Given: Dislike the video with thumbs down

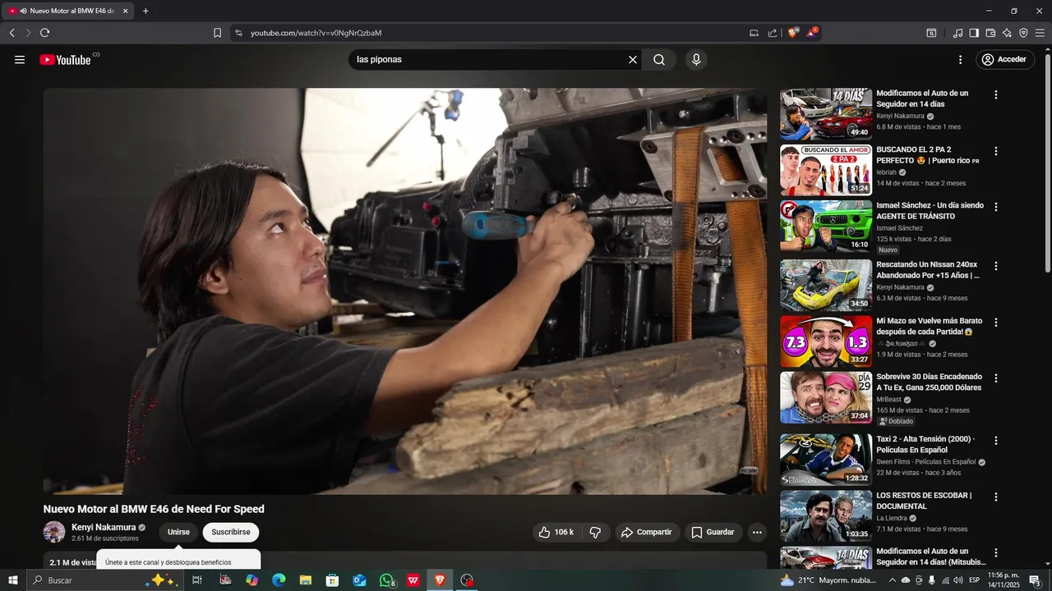Looking at the screenshot, I should (595, 533).
